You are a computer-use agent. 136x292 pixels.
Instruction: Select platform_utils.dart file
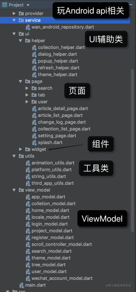click(51, 170)
